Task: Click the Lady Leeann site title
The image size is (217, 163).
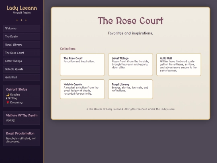Action: click(22, 8)
